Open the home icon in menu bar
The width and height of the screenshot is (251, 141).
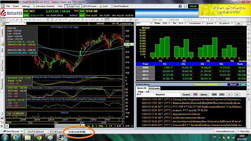pyautogui.click(x=3, y=6)
